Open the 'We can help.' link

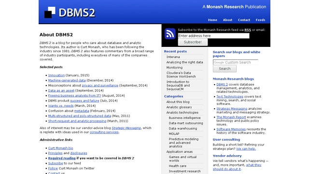(246, 149)
